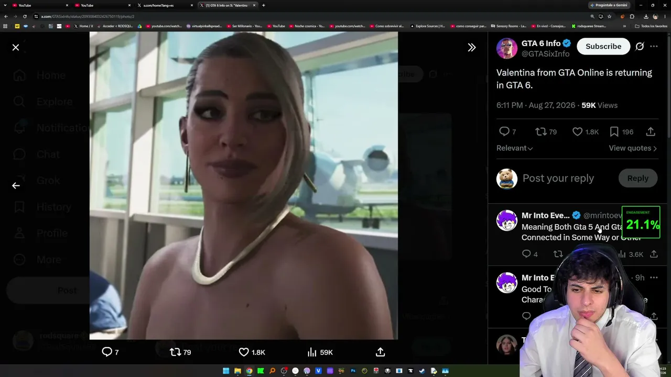Bookmark this page with the star icon
The width and height of the screenshot is (671, 377).
click(609, 16)
